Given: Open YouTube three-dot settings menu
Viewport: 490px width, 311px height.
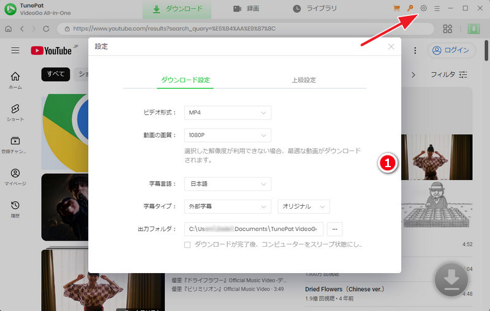Looking at the screenshot, I should 415,50.
